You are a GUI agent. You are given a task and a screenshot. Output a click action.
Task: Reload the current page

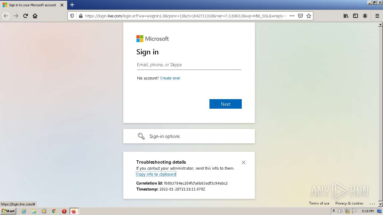pyautogui.click(x=25, y=16)
